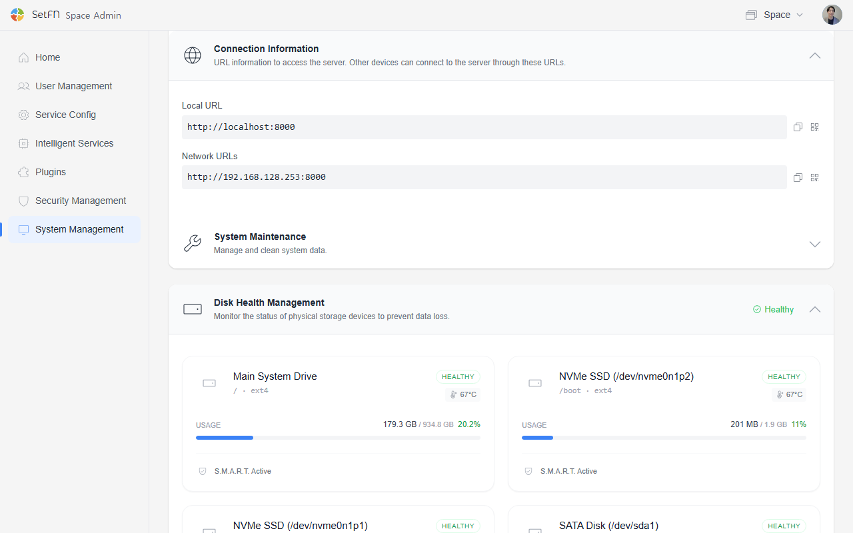The height and width of the screenshot is (533, 853).
Task: Click the System Maintenance heading
Action: coord(260,237)
